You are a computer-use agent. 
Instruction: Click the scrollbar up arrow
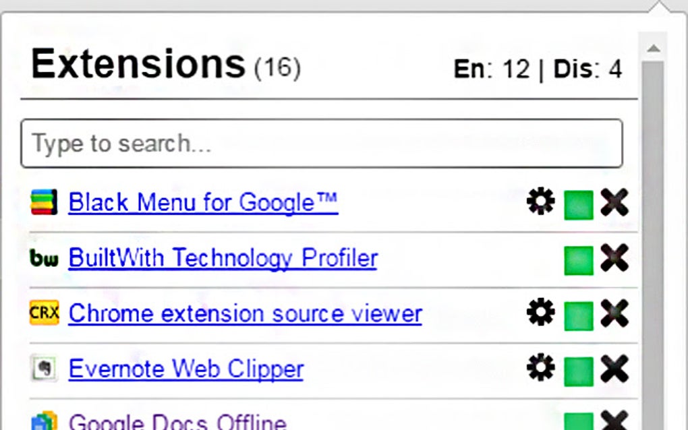tap(652, 49)
